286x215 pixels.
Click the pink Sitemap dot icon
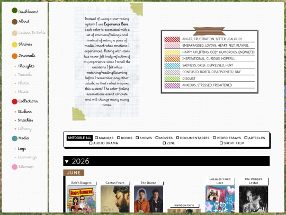15,167
